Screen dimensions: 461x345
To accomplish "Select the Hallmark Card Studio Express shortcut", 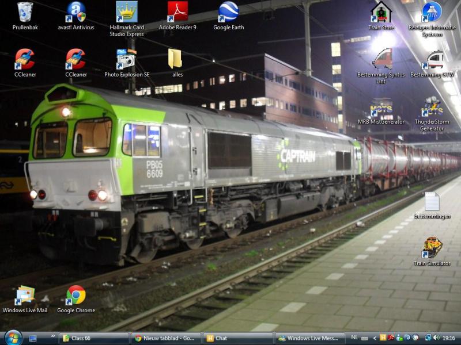I will [127, 19].
